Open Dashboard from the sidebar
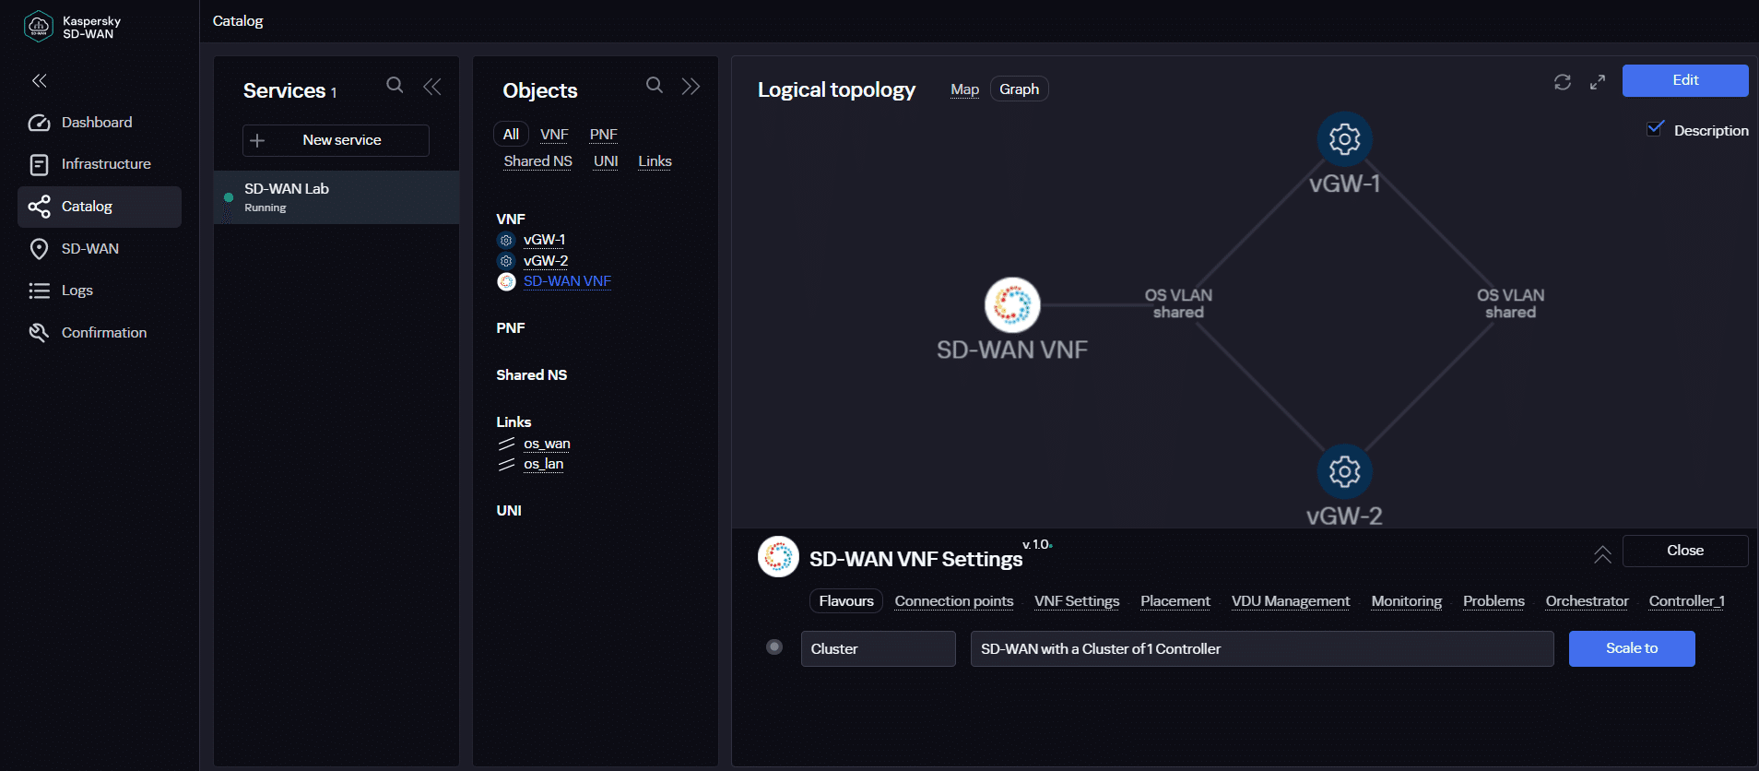1759x771 pixels. tap(97, 123)
